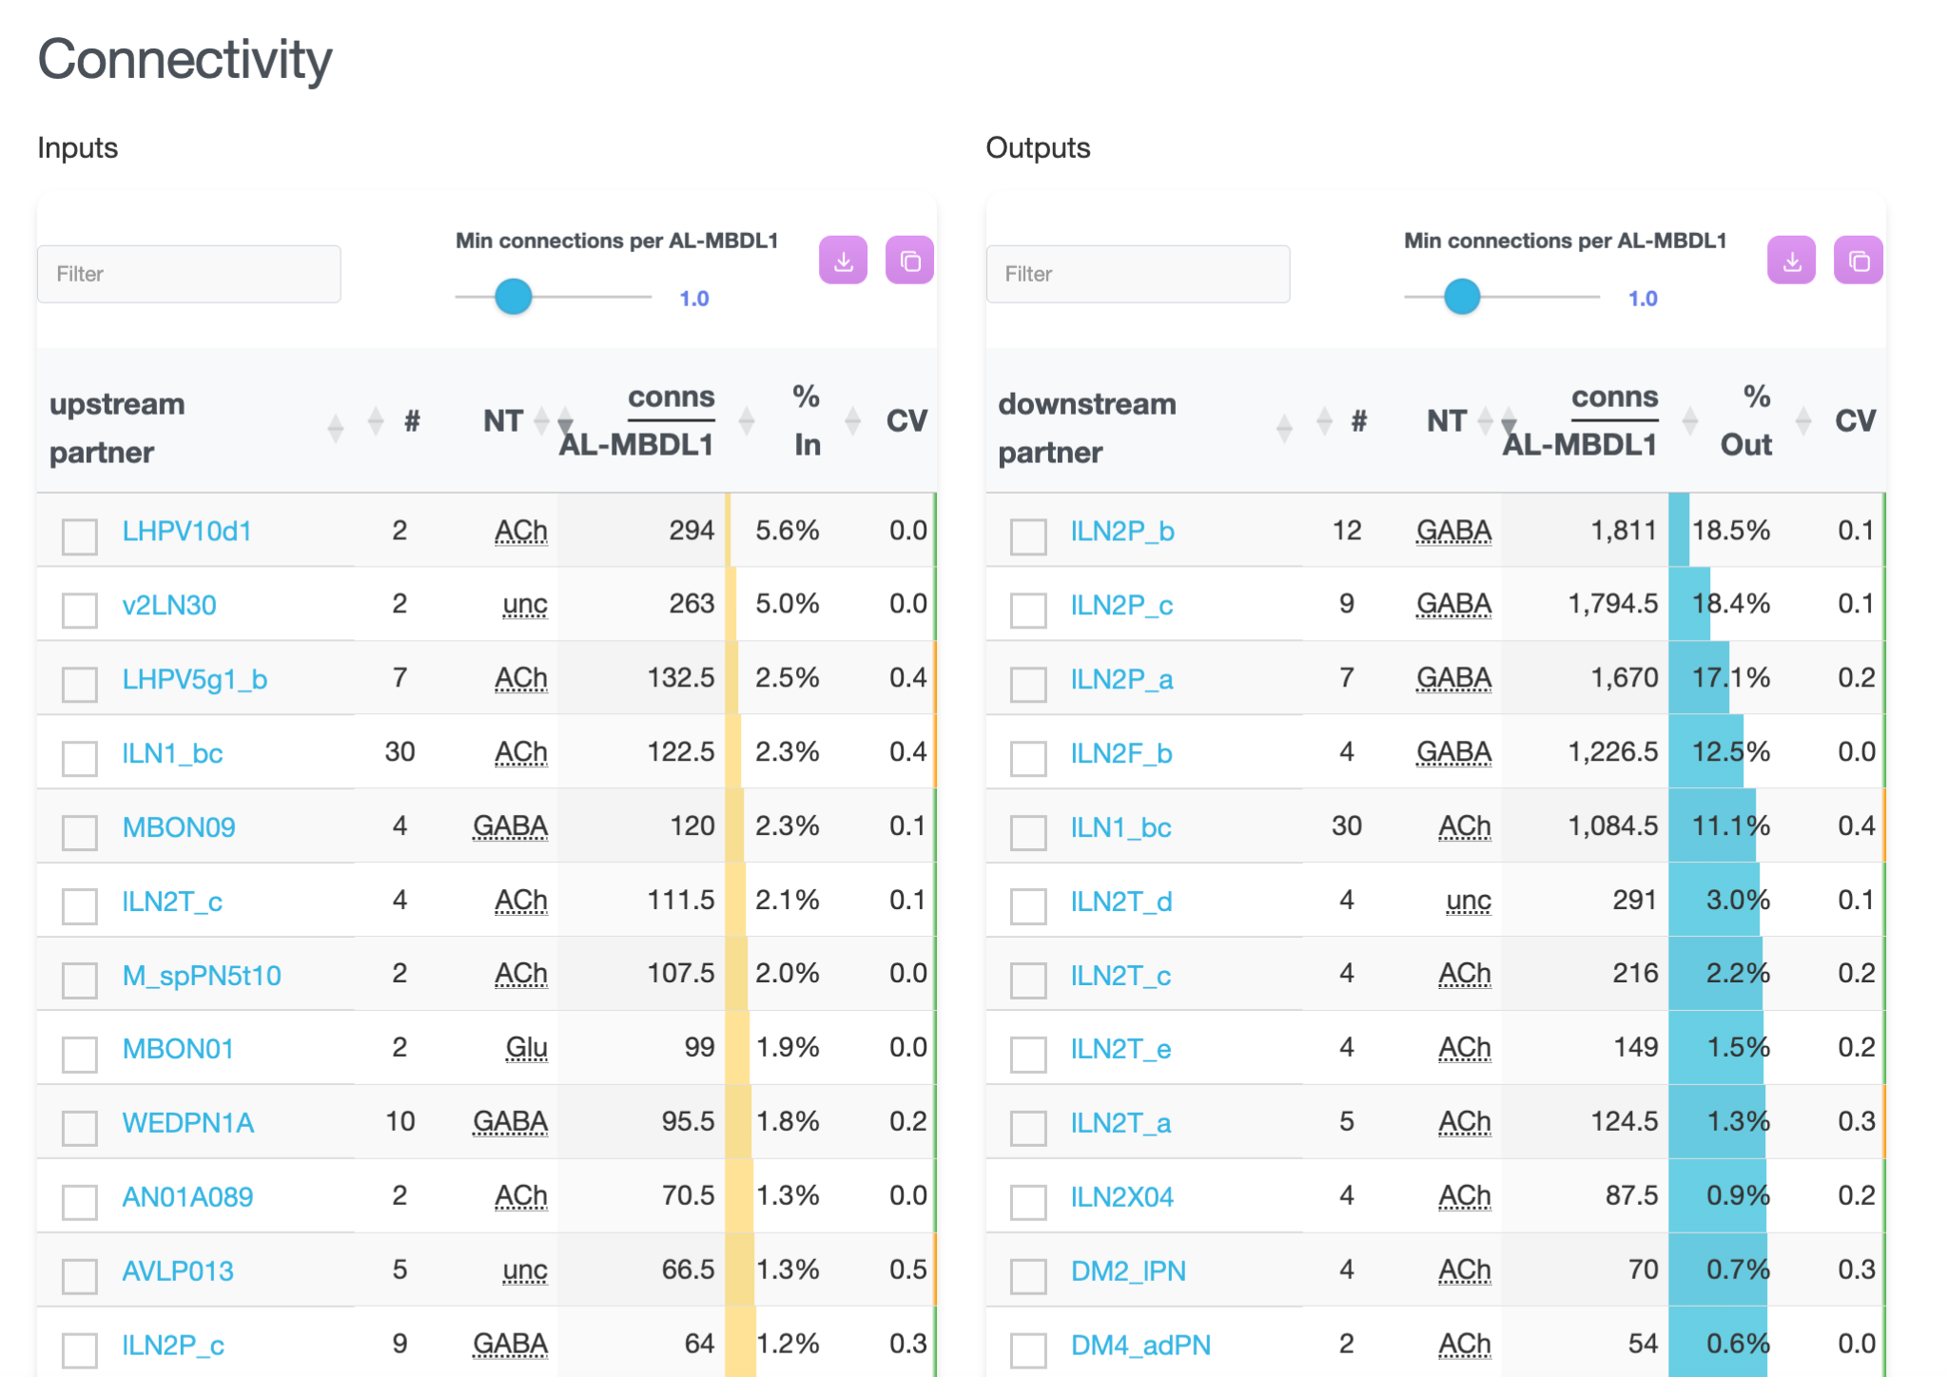Open the M_spPN5t10 link
The width and height of the screenshot is (1948, 1377).
(202, 976)
